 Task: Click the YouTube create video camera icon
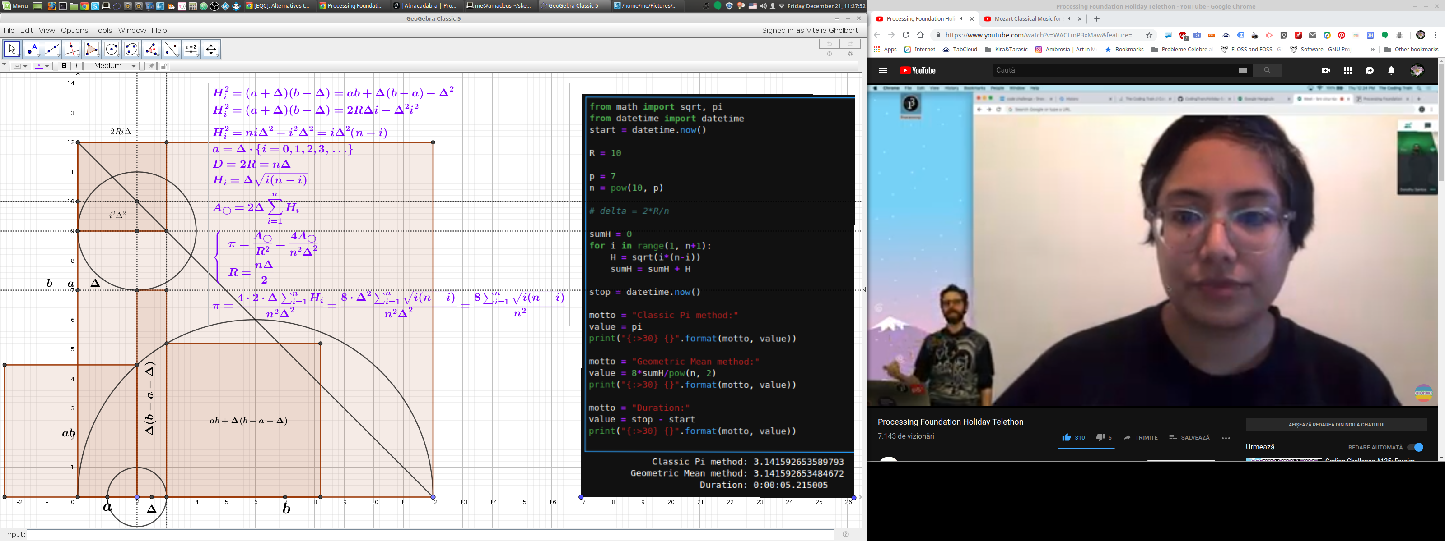coord(1326,71)
